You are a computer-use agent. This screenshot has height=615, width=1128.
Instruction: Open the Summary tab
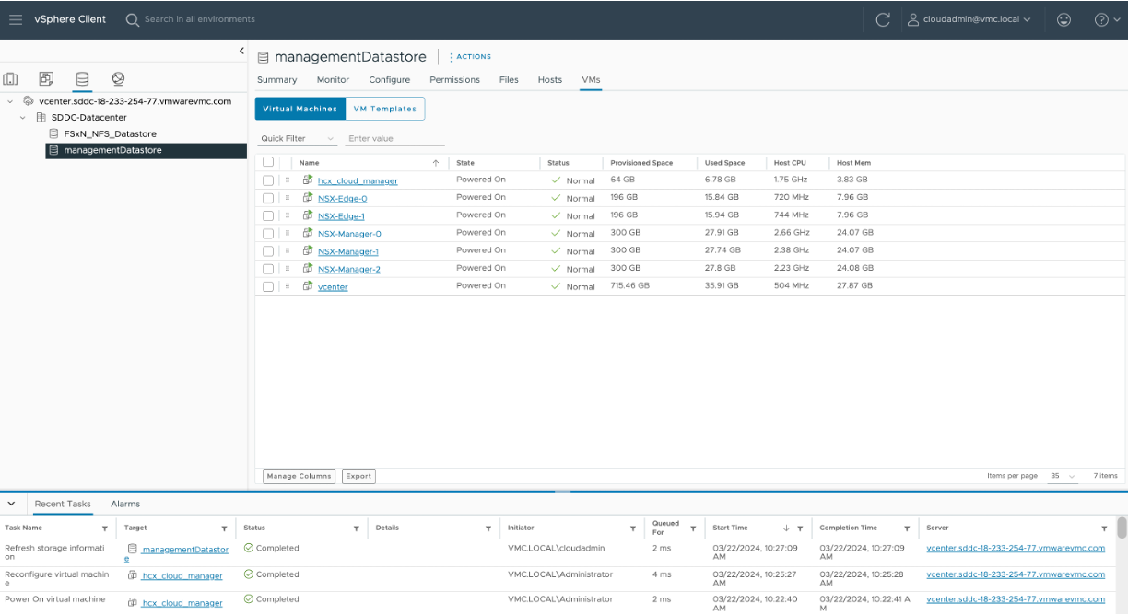pos(276,80)
